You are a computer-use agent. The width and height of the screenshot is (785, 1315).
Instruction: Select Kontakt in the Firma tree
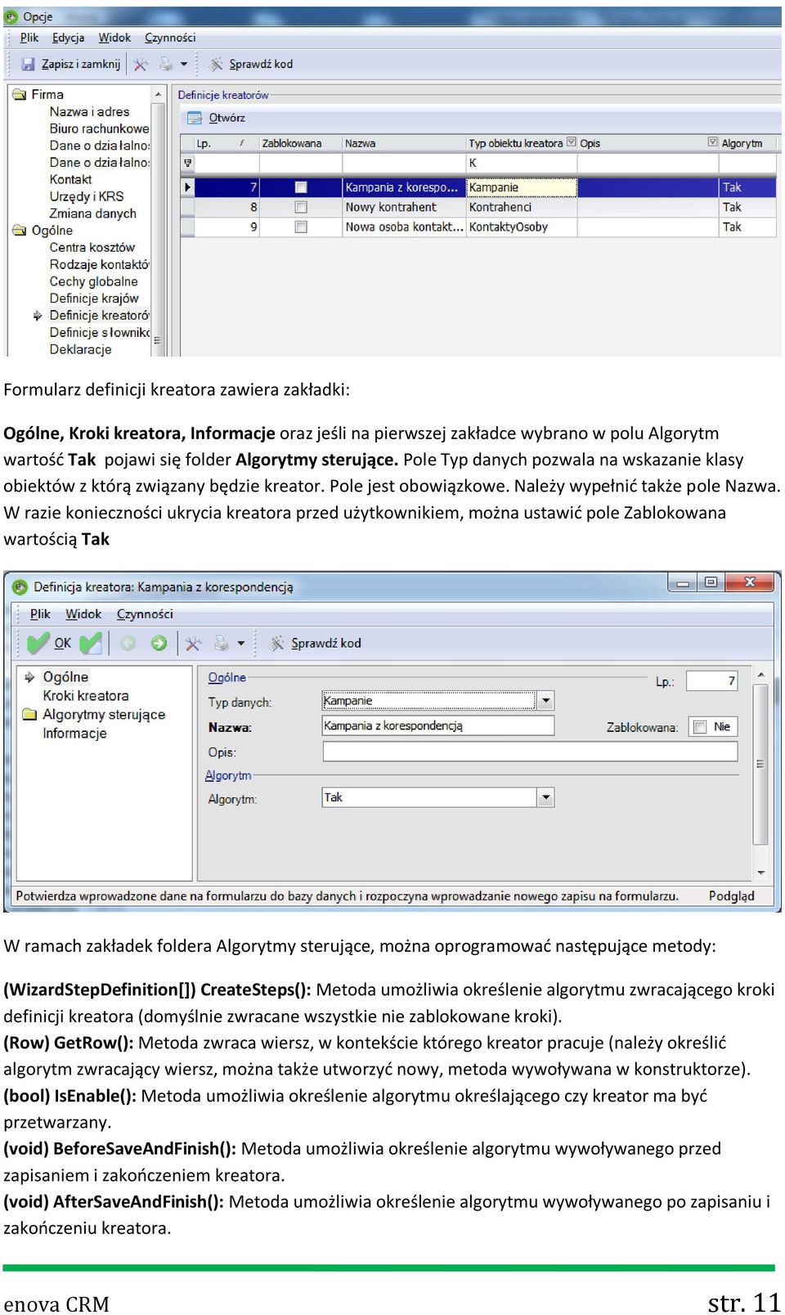coord(70,179)
